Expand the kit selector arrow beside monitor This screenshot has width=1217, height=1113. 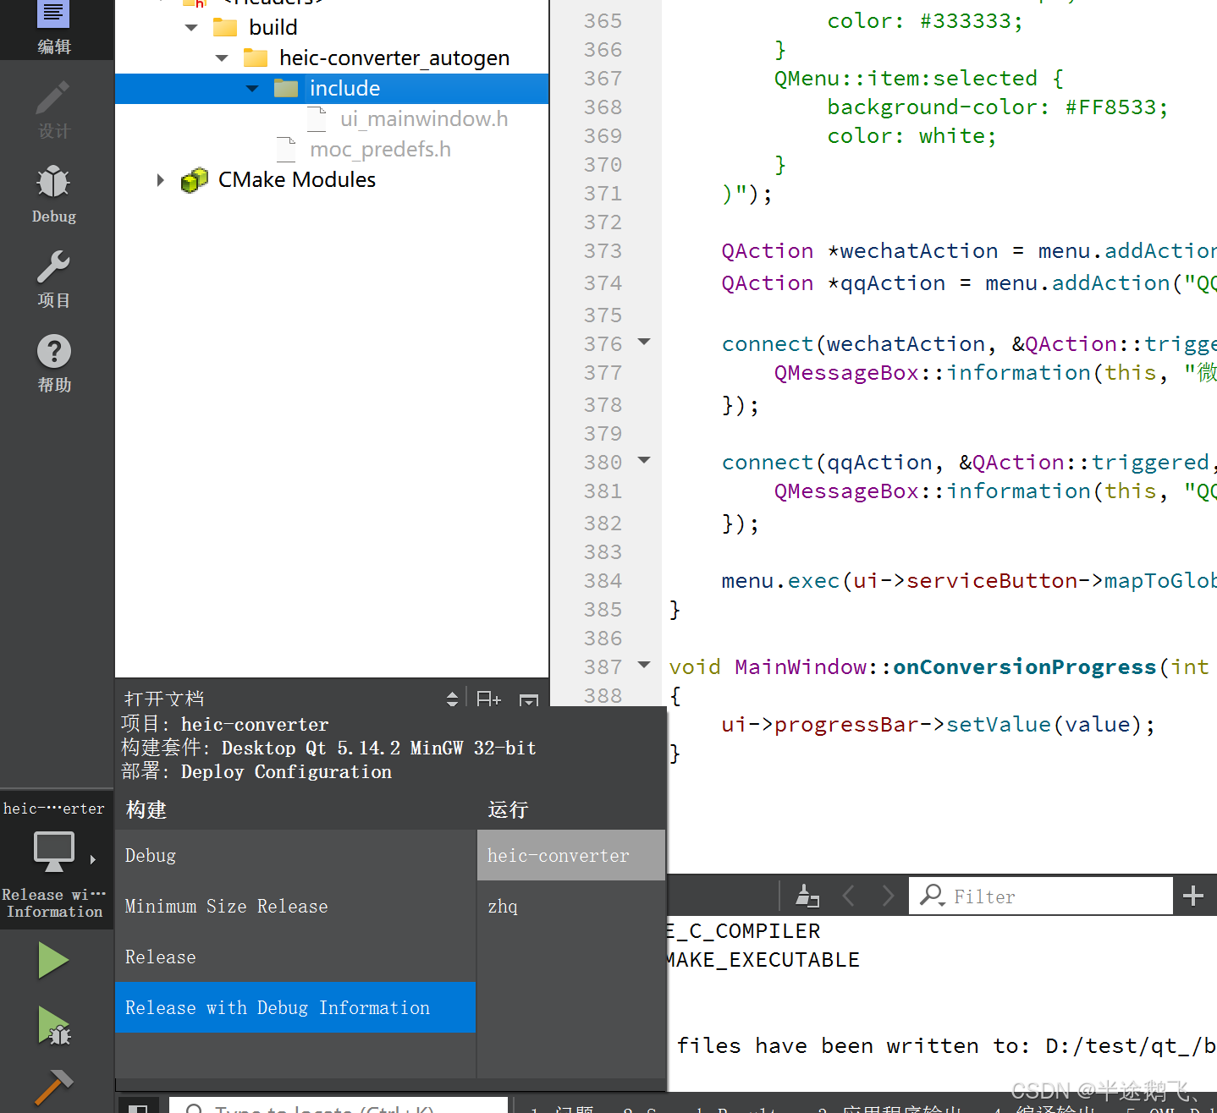93,859
